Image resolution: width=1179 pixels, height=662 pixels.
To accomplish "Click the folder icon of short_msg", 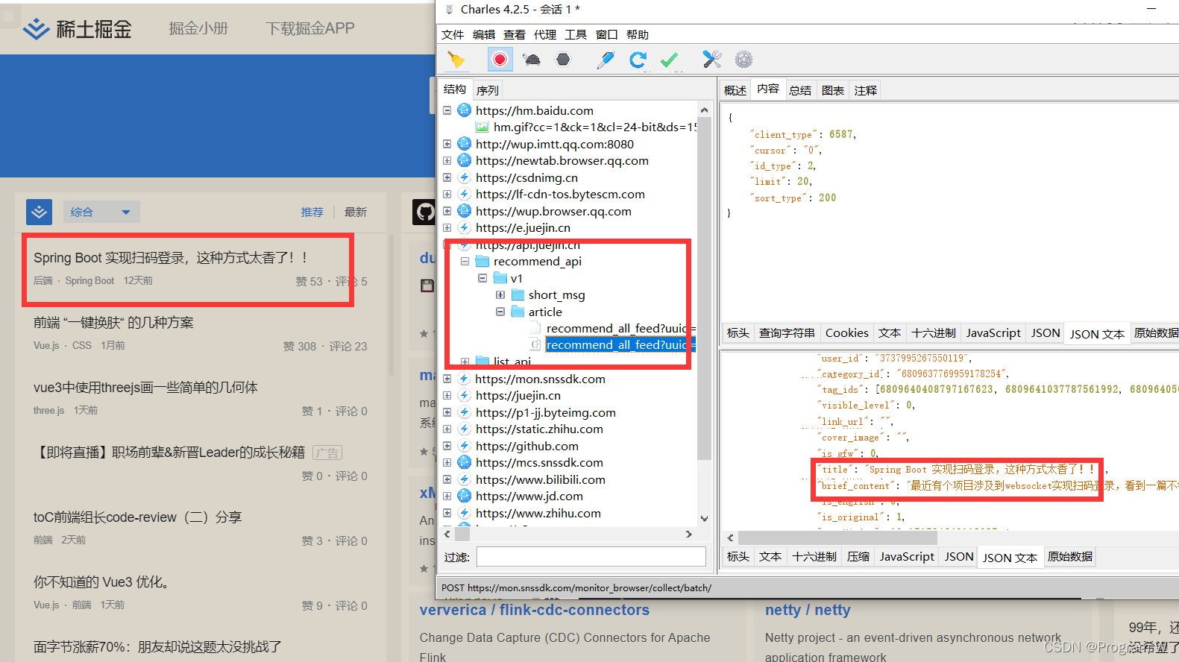I will click(x=518, y=294).
